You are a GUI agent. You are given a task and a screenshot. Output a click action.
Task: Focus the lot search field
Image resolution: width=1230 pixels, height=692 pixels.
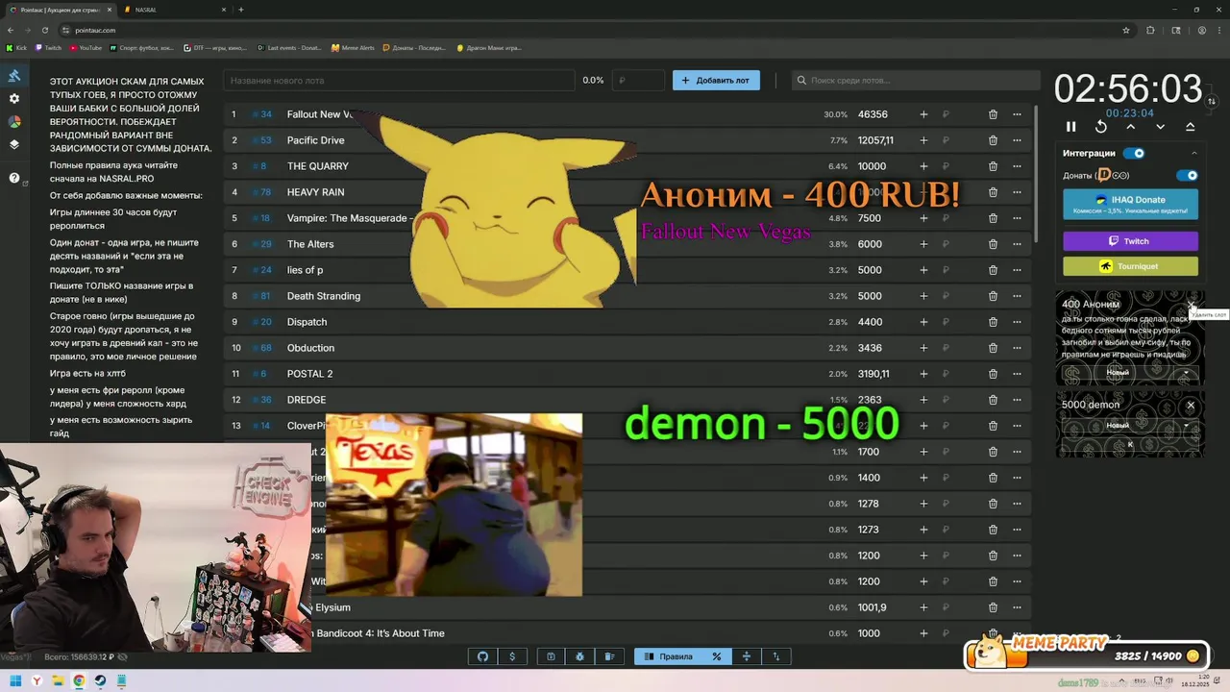click(x=916, y=81)
